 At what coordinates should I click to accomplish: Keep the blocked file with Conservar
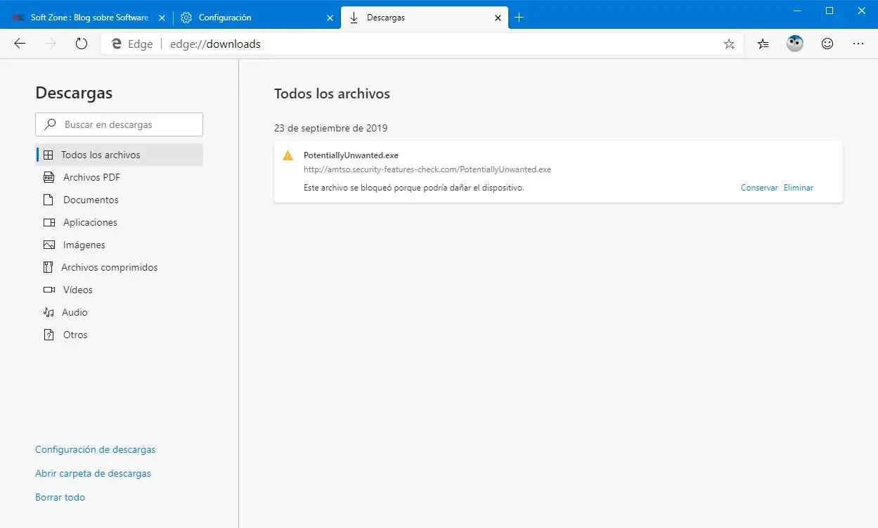click(759, 188)
